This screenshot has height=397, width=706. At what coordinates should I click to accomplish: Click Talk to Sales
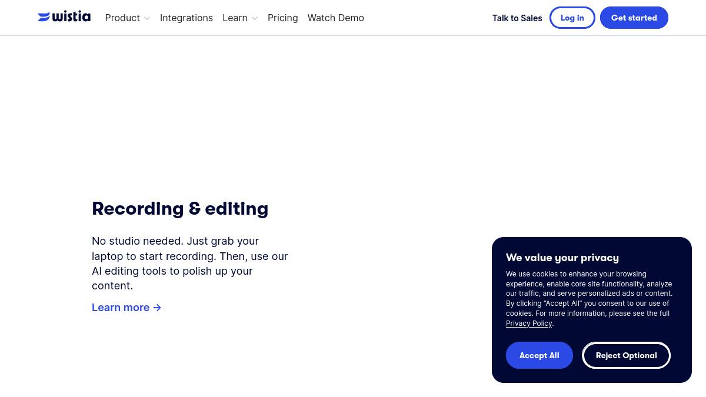point(517,18)
